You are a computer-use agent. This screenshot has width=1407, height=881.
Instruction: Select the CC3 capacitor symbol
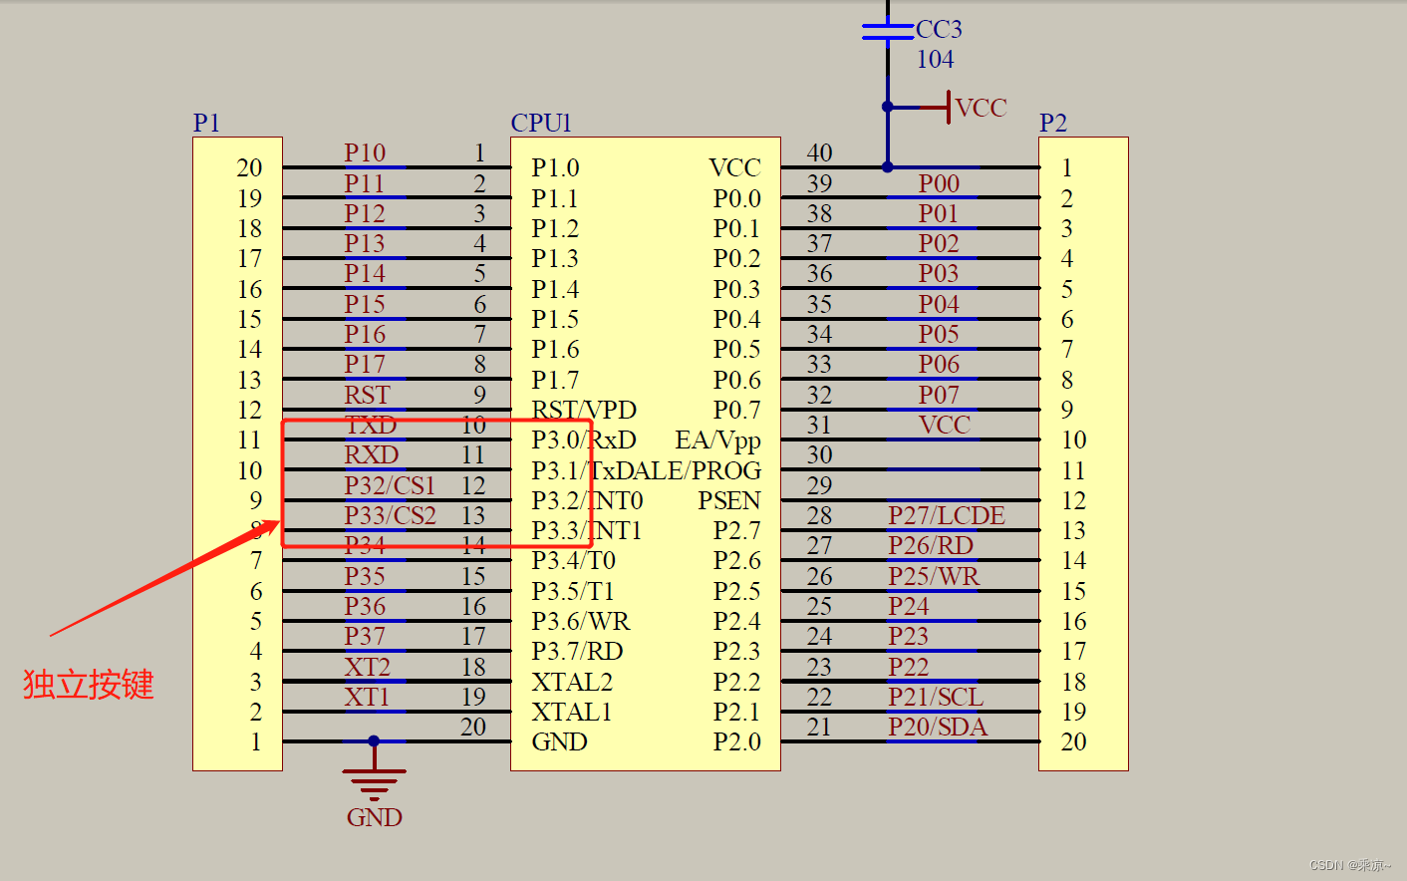click(888, 32)
